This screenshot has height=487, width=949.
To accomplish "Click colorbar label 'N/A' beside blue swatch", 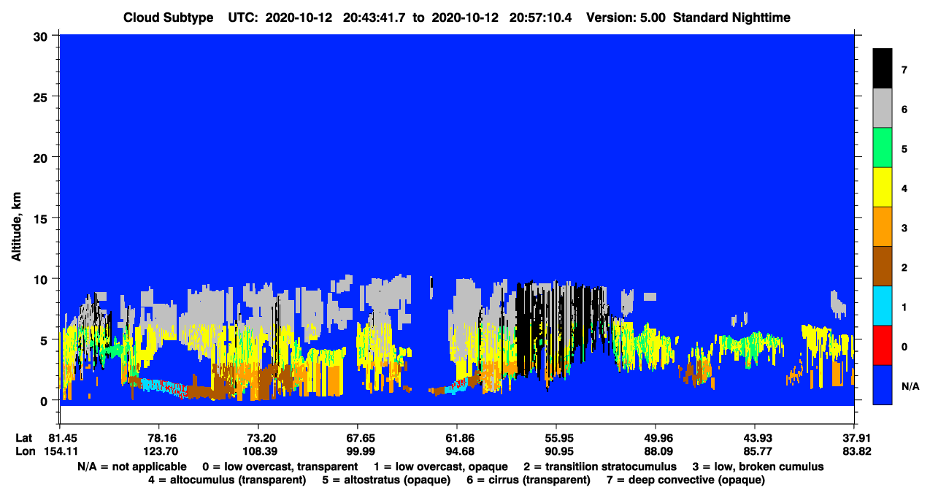I will point(910,386).
